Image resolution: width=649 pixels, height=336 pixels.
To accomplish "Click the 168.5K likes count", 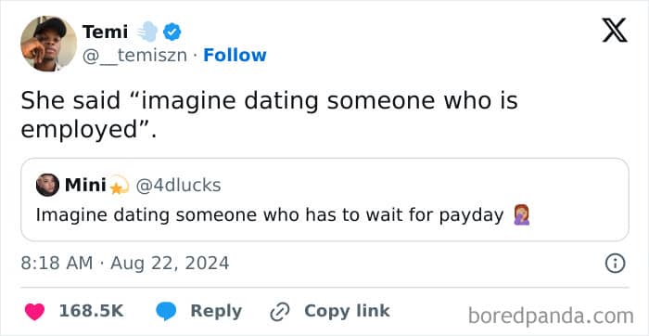I will [91, 311].
